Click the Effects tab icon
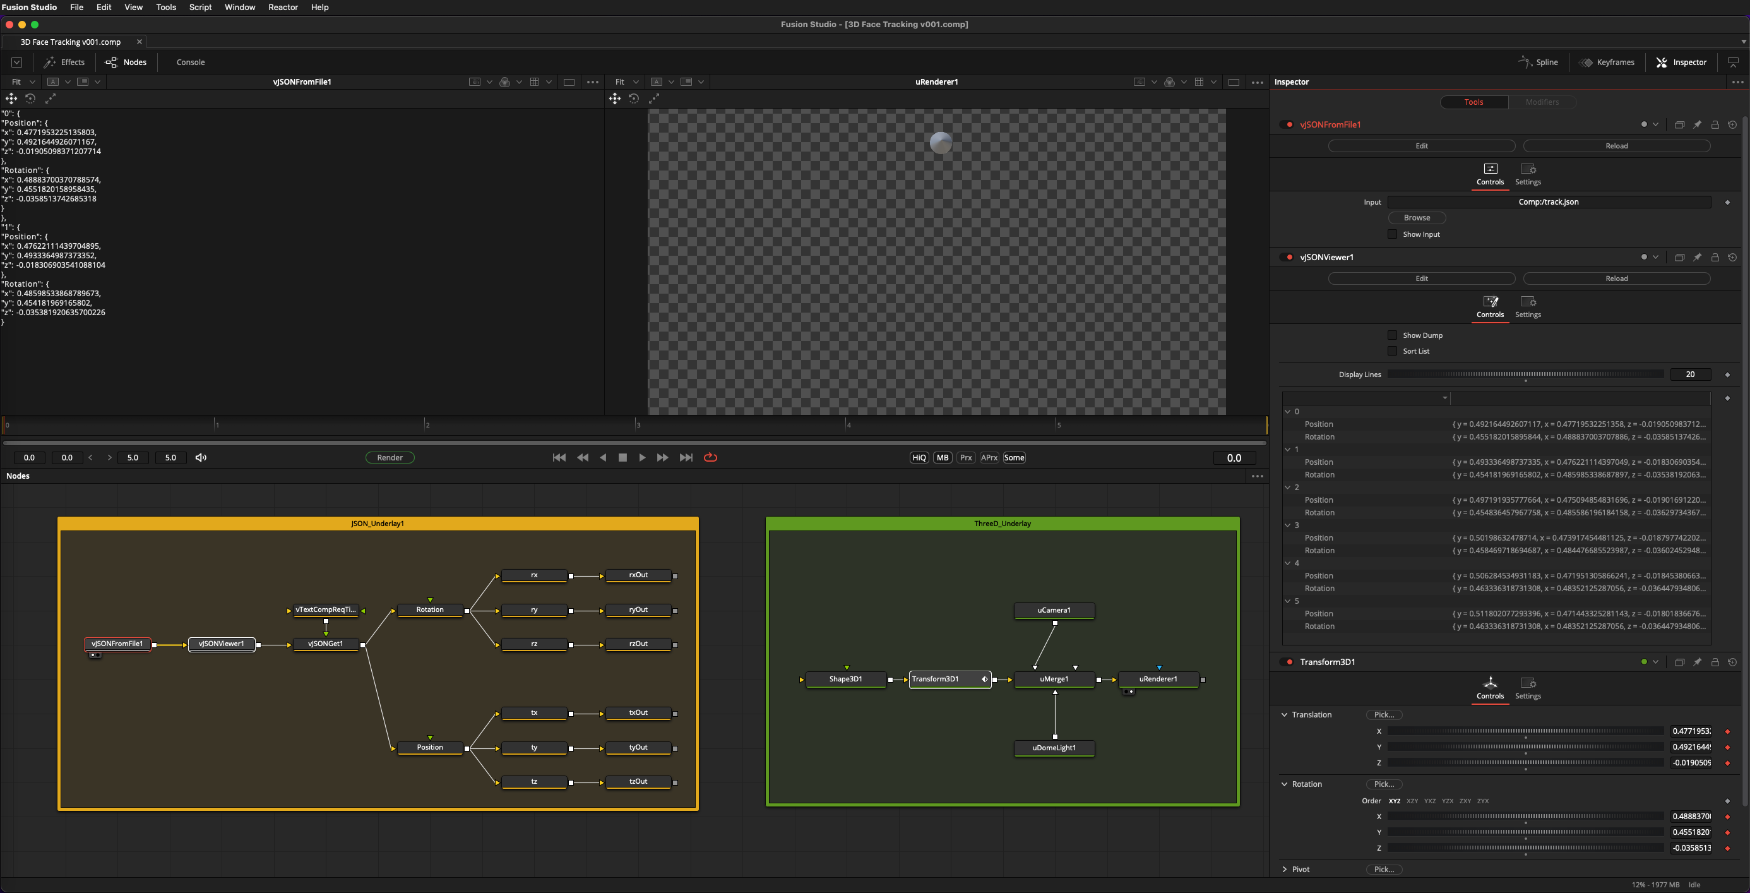 (49, 61)
